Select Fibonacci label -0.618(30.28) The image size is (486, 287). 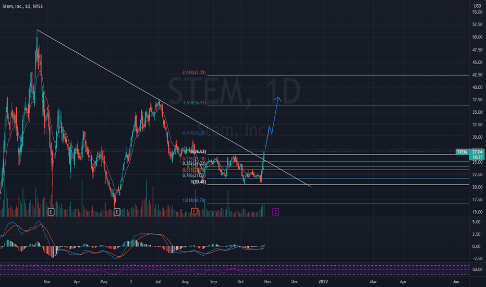click(x=193, y=133)
